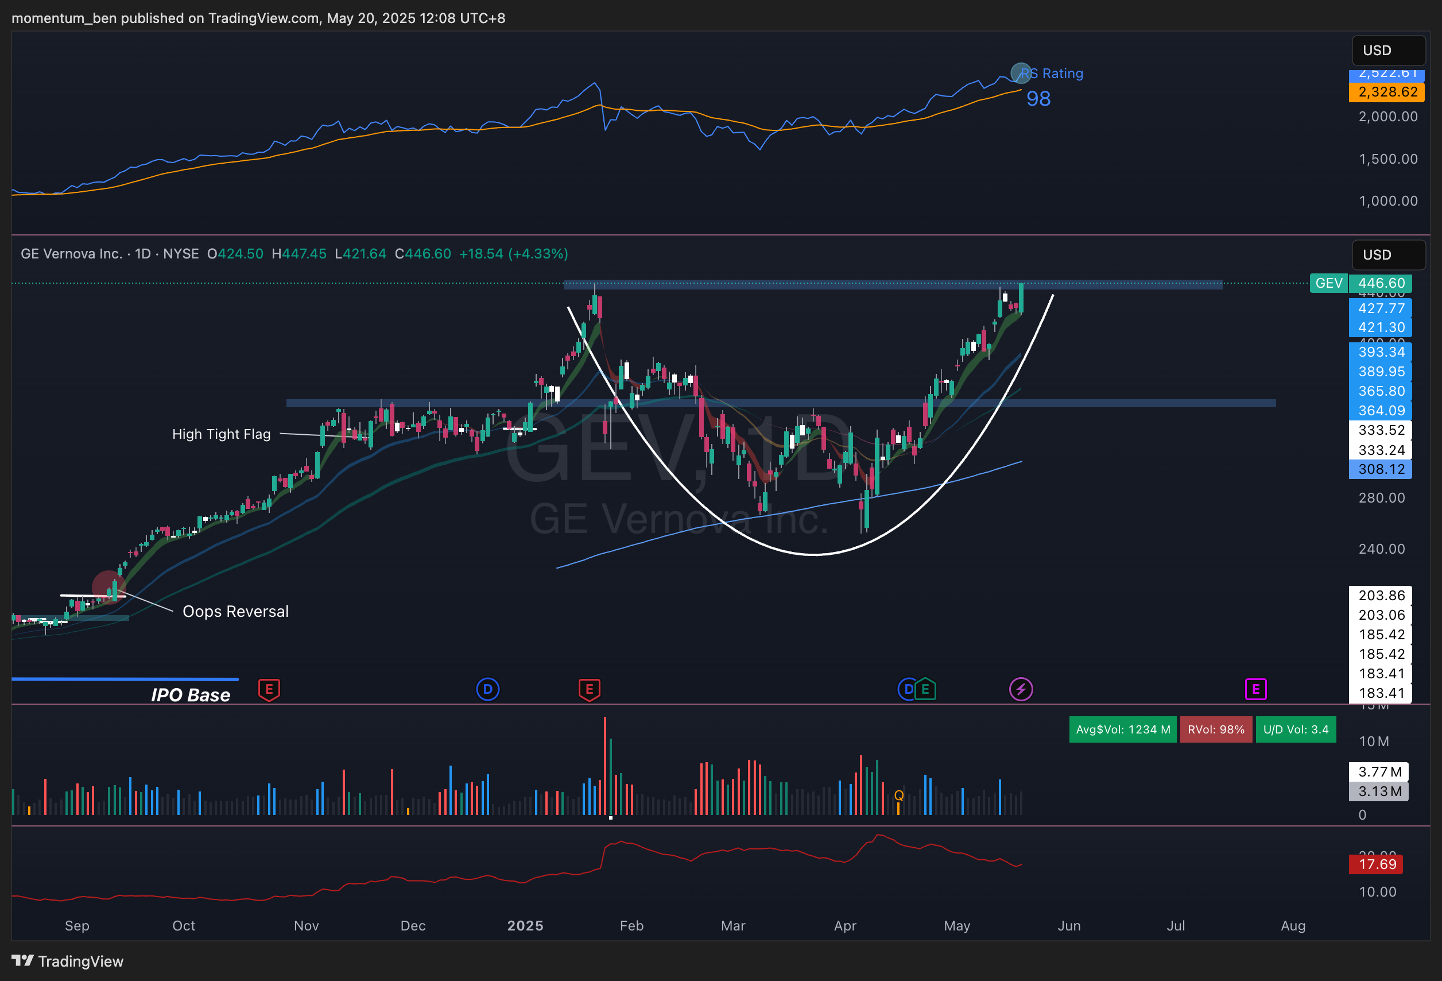This screenshot has height=981, width=1442.
Task: Click the Jun label on time axis
Action: (x=1068, y=926)
